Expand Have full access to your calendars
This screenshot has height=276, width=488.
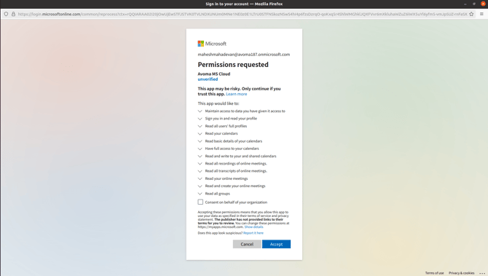[200, 149]
